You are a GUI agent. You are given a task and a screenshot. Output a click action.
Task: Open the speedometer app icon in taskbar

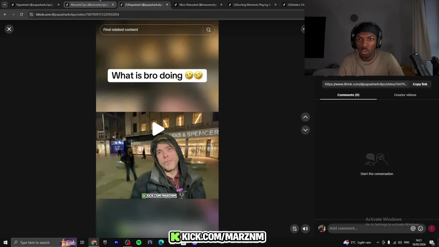150,243
